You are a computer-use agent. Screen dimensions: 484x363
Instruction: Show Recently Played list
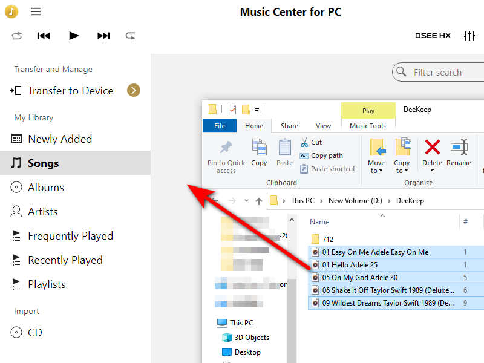(x=65, y=260)
